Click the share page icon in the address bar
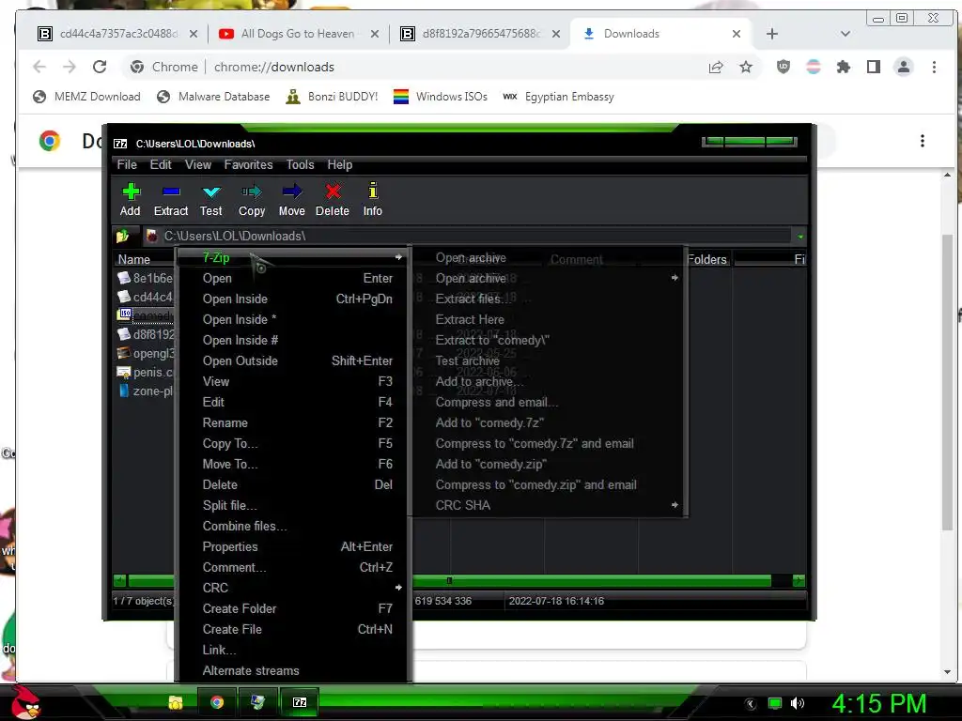Viewport: 962px width, 721px height. tap(715, 67)
